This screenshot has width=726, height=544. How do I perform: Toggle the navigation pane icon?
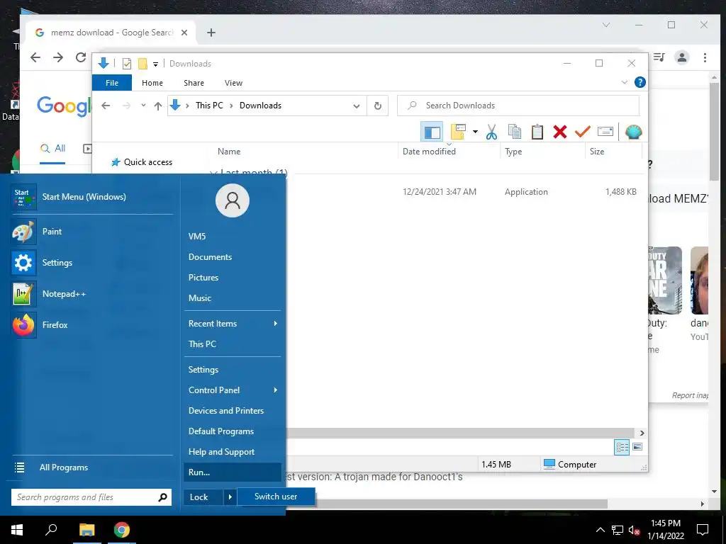click(432, 132)
